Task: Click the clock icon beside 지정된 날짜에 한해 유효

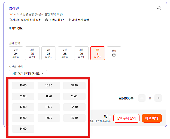Action: pos(10,20)
